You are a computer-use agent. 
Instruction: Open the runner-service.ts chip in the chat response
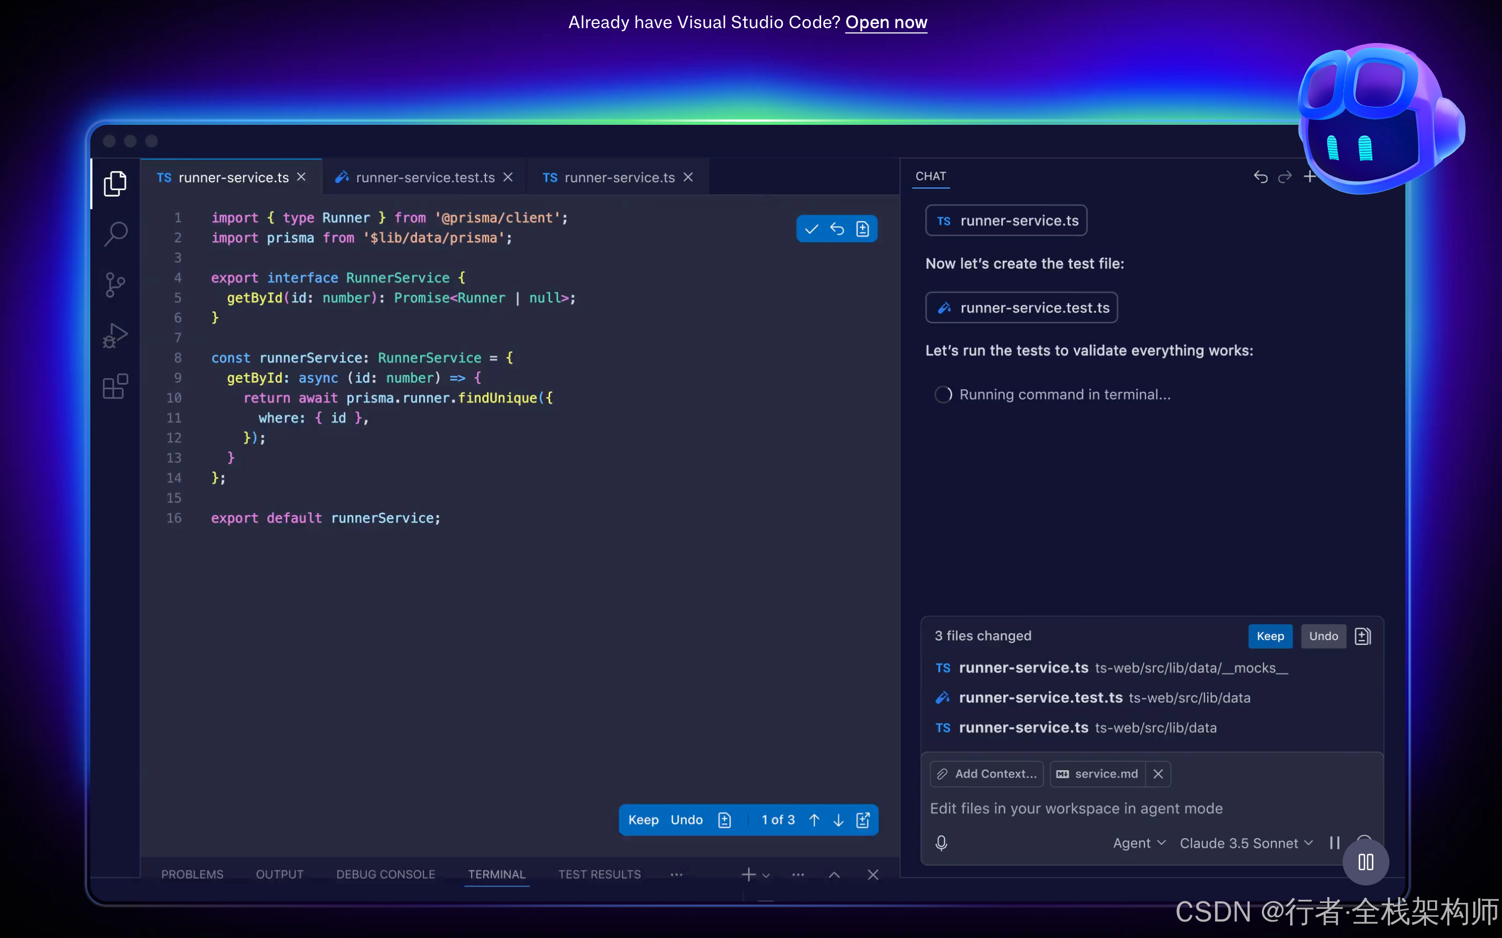(x=1006, y=220)
